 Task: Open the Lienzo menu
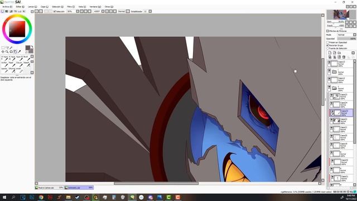click(x=32, y=7)
